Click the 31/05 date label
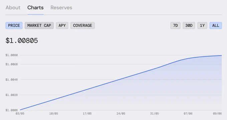This screenshot has width=227, height=120. coord(155,114)
